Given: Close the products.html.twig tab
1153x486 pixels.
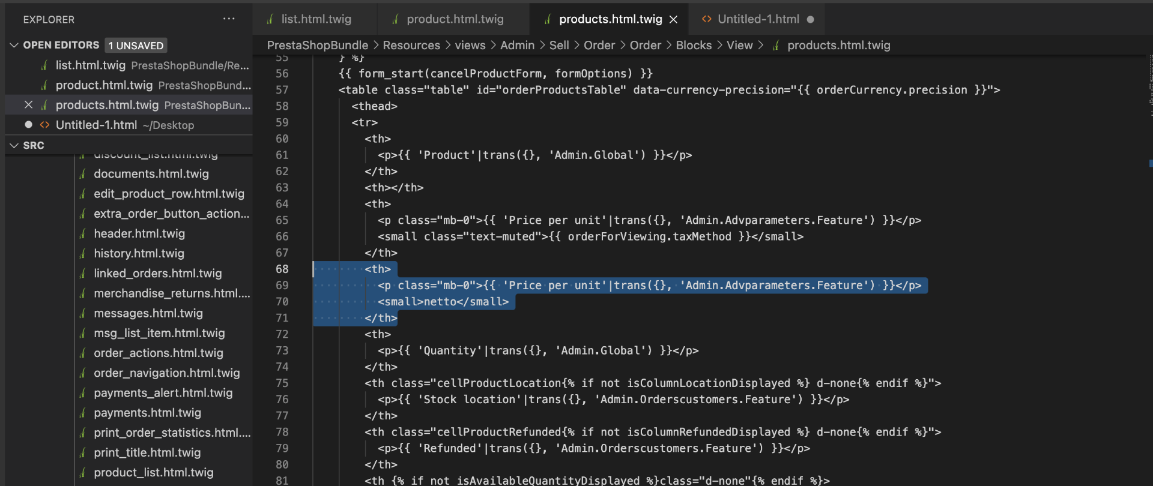Looking at the screenshot, I should pyautogui.click(x=673, y=19).
